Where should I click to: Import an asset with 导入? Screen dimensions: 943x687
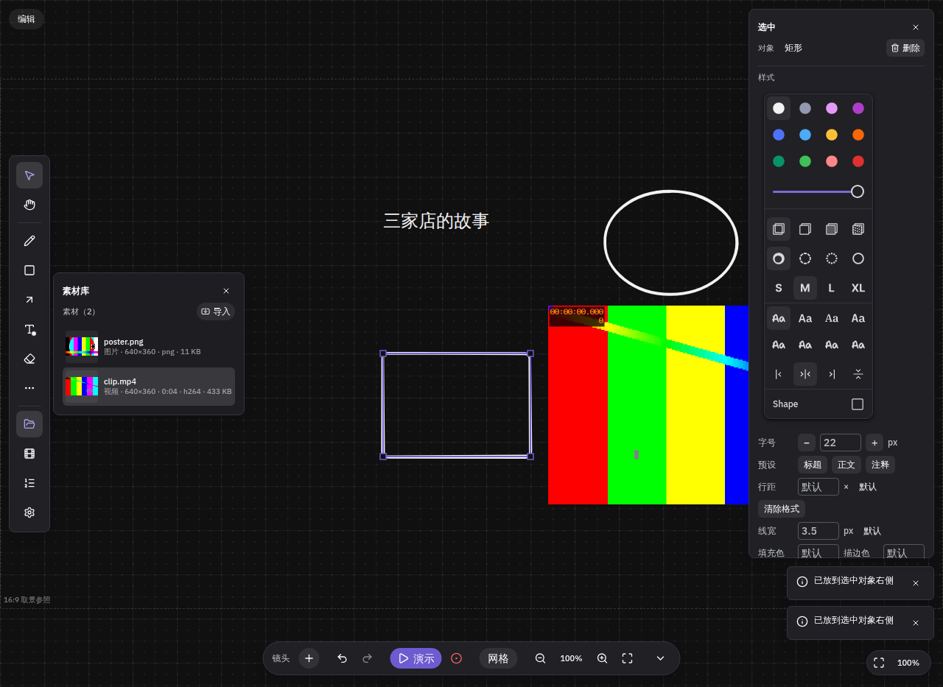pos(216,311)
